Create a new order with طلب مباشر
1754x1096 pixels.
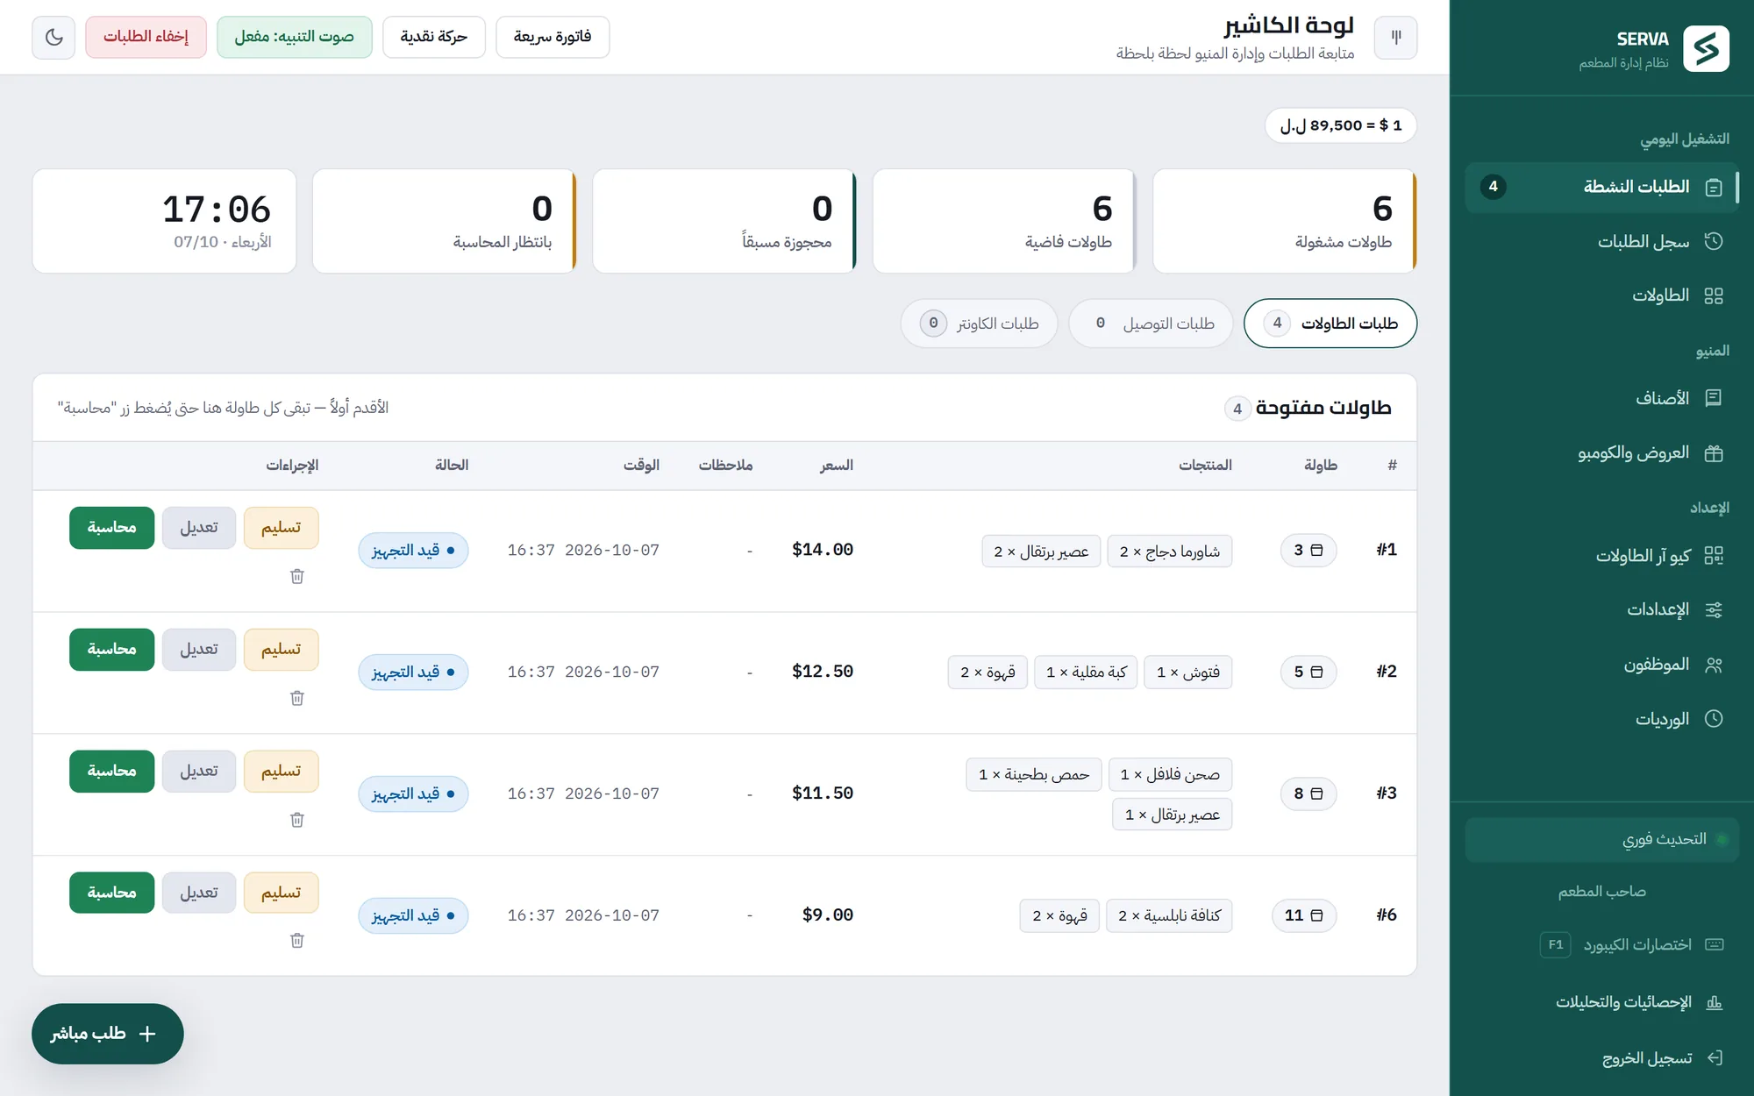click(x=108, y=1034)
